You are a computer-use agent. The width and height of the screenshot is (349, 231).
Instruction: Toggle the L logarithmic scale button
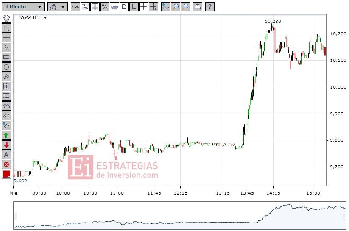(134, 7)
